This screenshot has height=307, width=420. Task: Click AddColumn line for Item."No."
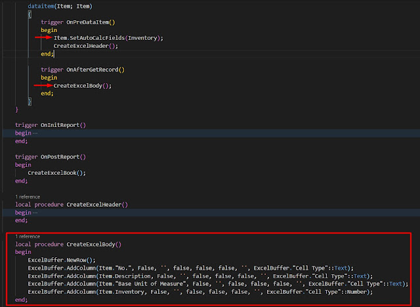tap(191, 268)
